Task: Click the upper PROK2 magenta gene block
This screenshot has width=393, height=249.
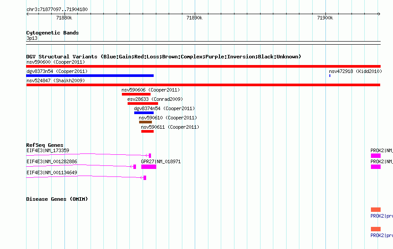Action: tap(376, 156)
